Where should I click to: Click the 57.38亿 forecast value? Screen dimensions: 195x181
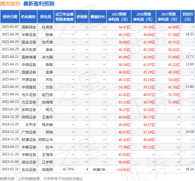click(174, 35)
